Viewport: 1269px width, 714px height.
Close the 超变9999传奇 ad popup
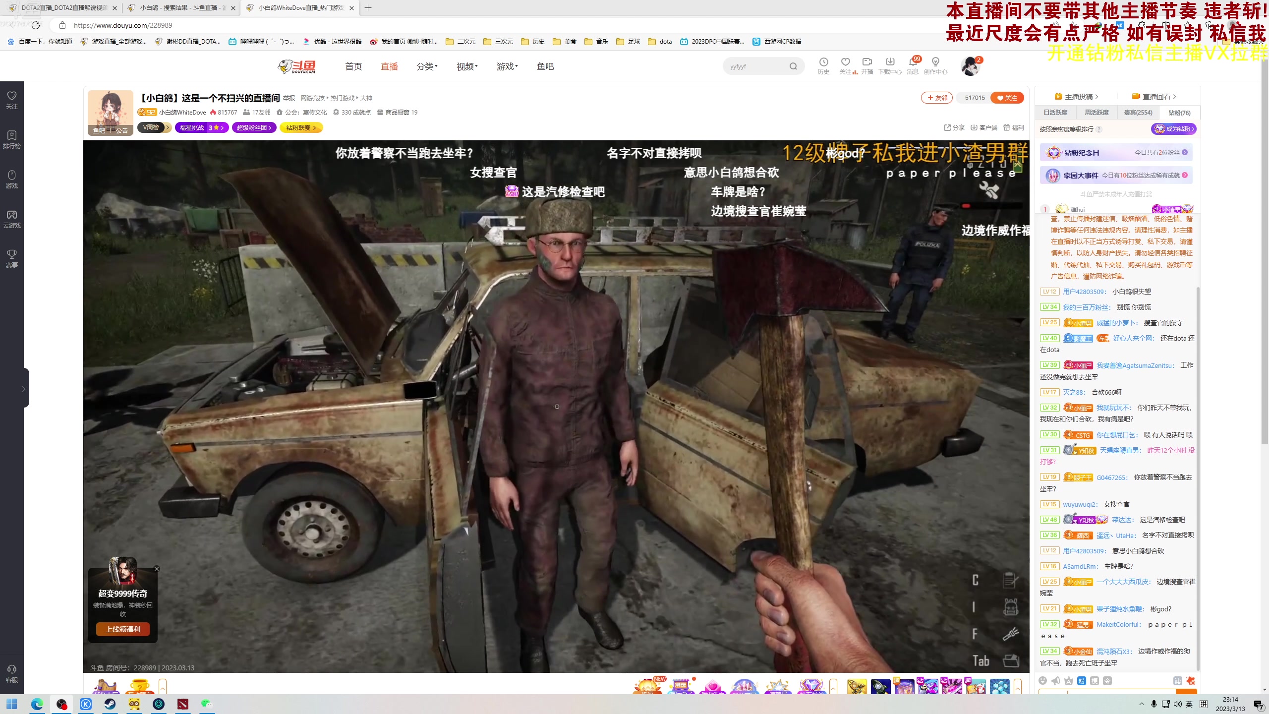[x=157, y=569]
